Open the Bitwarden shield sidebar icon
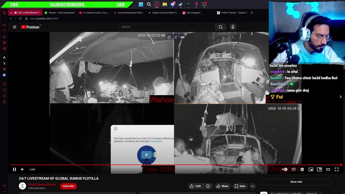This screenshot has height=194, width=345. click(4, 75)
